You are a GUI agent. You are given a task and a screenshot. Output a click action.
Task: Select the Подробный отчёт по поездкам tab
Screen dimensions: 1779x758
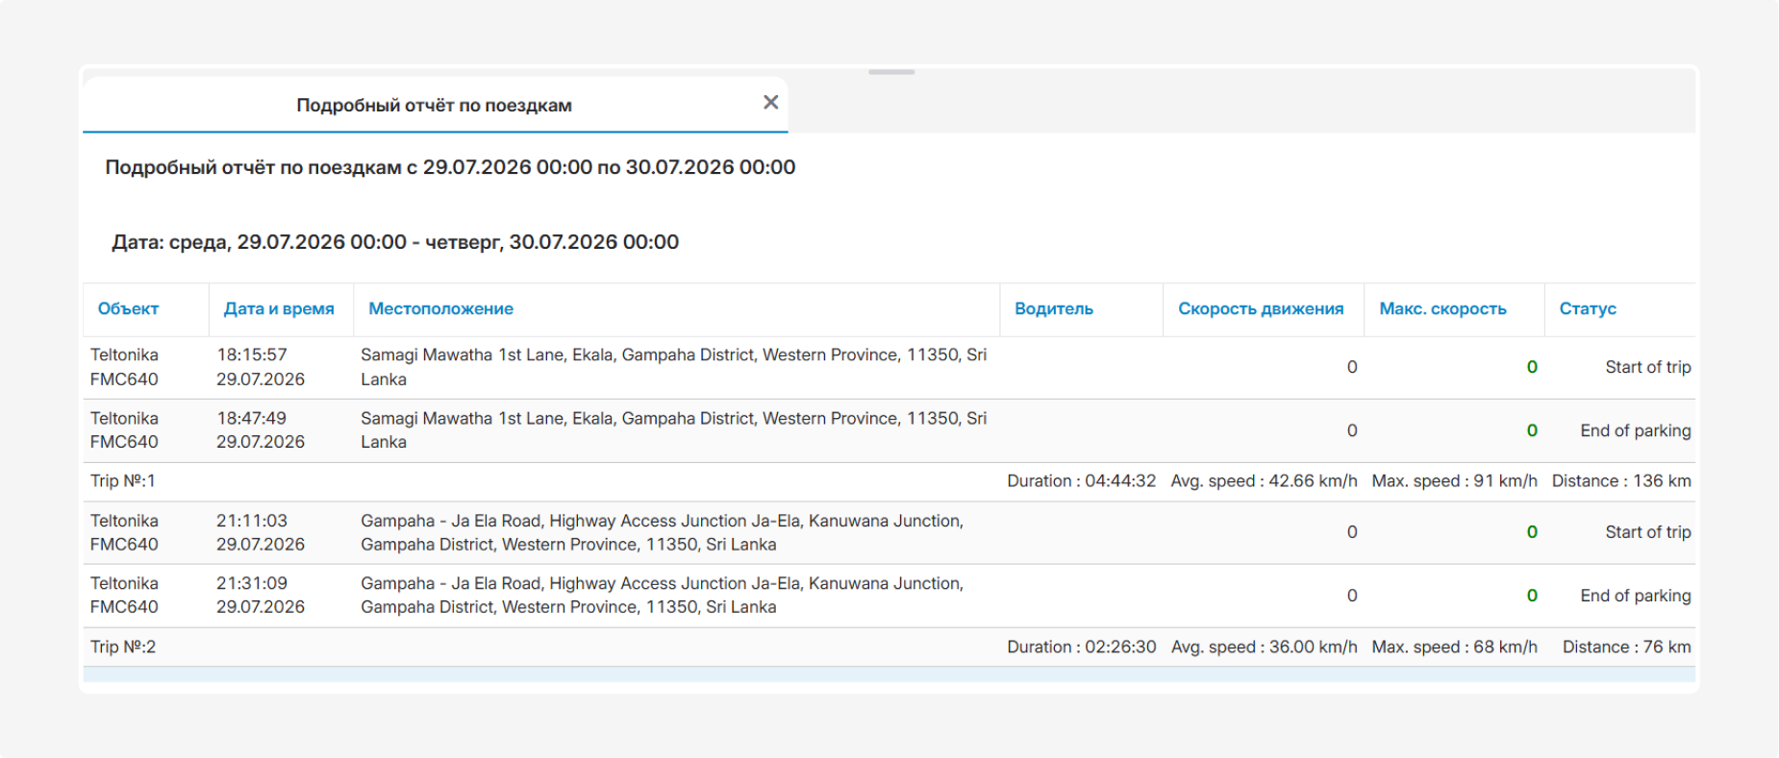435,105
